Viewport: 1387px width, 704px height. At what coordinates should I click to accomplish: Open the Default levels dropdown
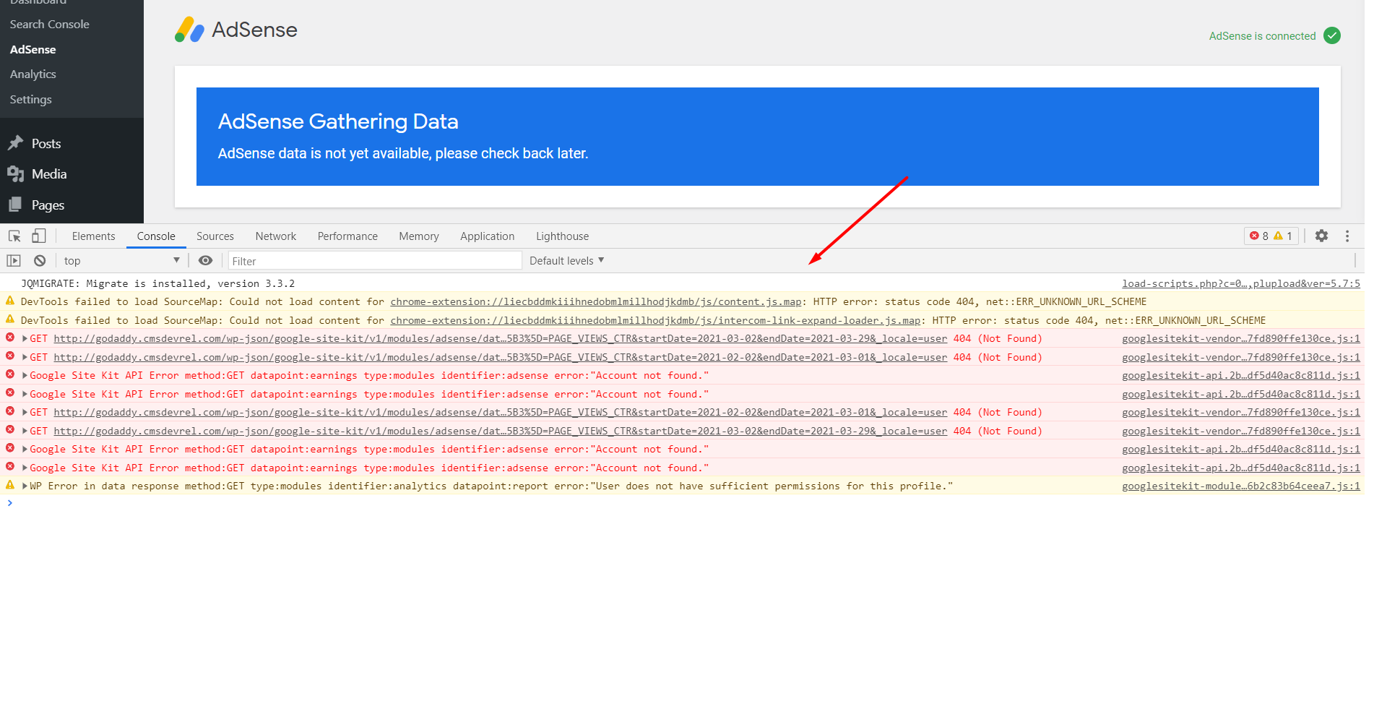tap(566, 260)
